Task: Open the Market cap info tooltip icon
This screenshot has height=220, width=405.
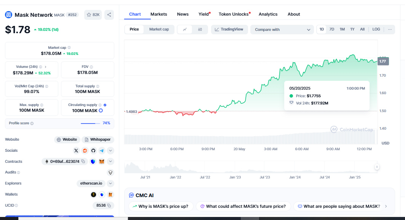Action: 69,48
